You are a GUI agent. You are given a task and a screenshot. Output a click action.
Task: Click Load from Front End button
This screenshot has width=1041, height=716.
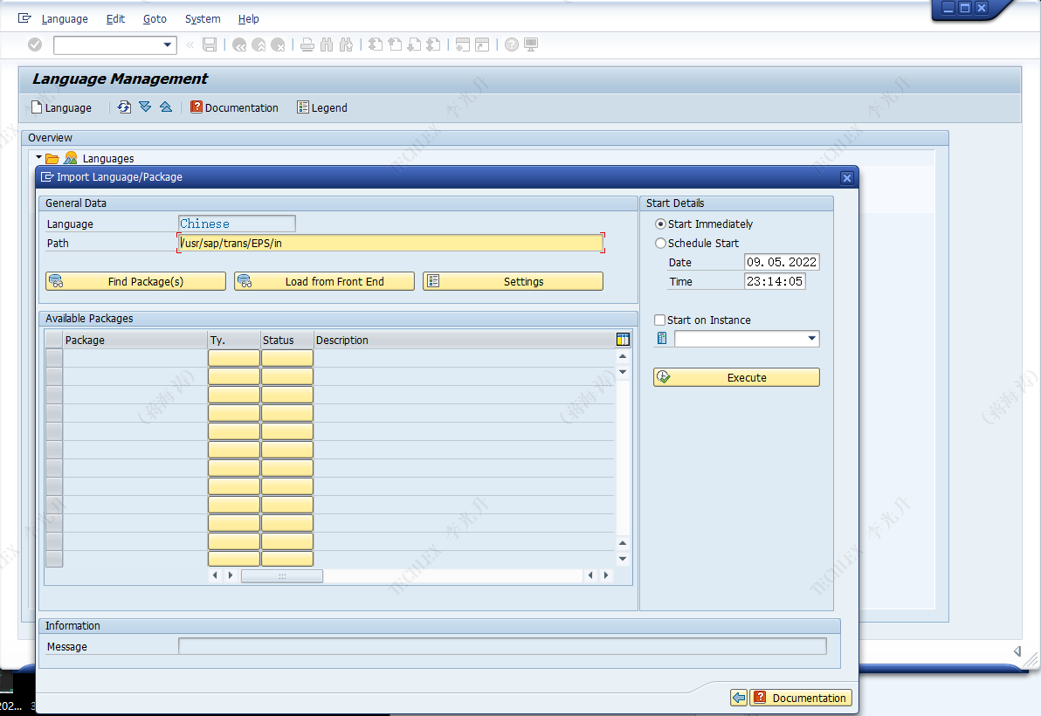pos(324,281)
